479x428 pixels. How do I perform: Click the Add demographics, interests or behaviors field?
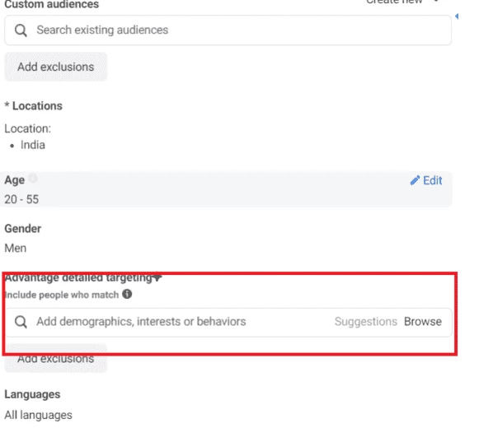pos(228,323)
